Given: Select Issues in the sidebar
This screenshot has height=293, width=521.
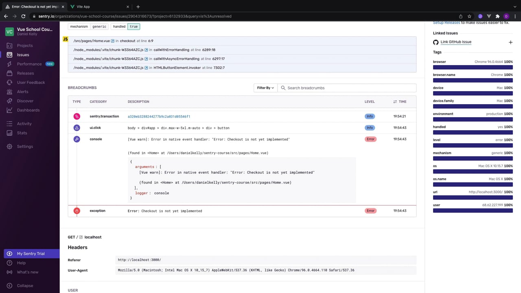Looking at the screenshot, I should [23, 55].
